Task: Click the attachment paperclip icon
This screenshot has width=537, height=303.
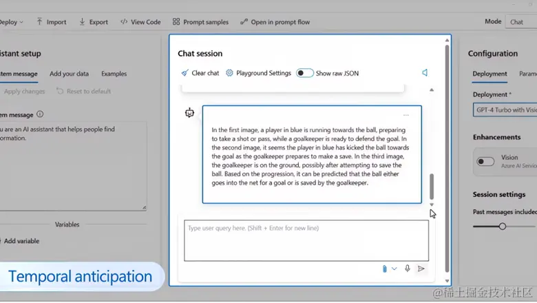Action: [x=385, y=269]
